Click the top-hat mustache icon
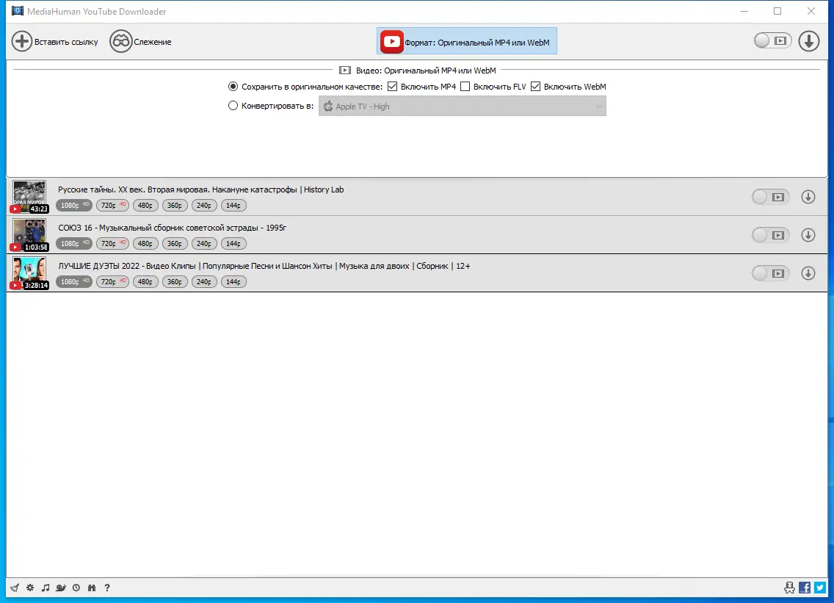 pyautogui.click(x=789, y=588)
